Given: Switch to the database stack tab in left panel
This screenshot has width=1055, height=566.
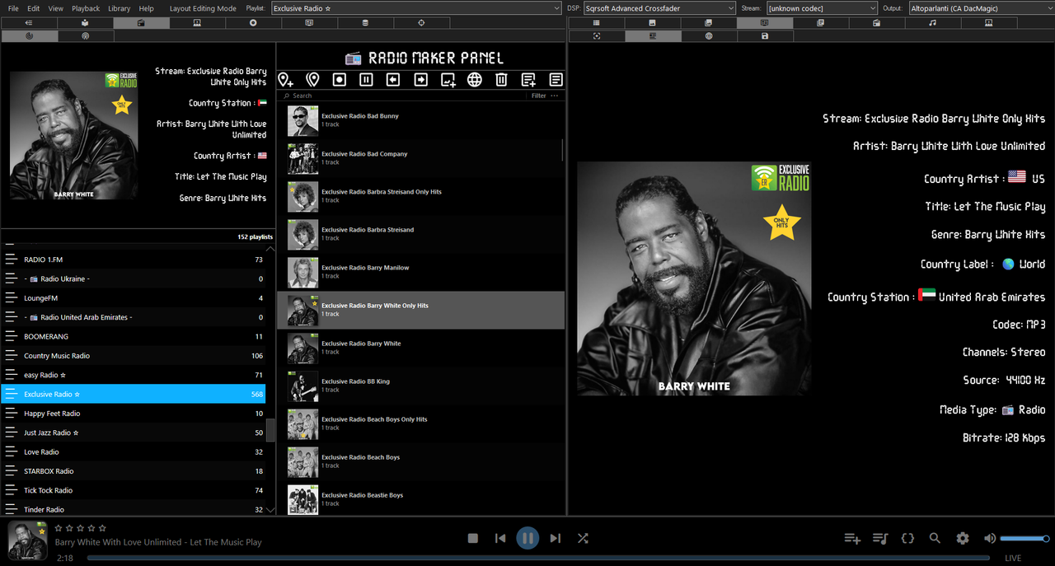Looking at the screenshot, I should 365,23.
